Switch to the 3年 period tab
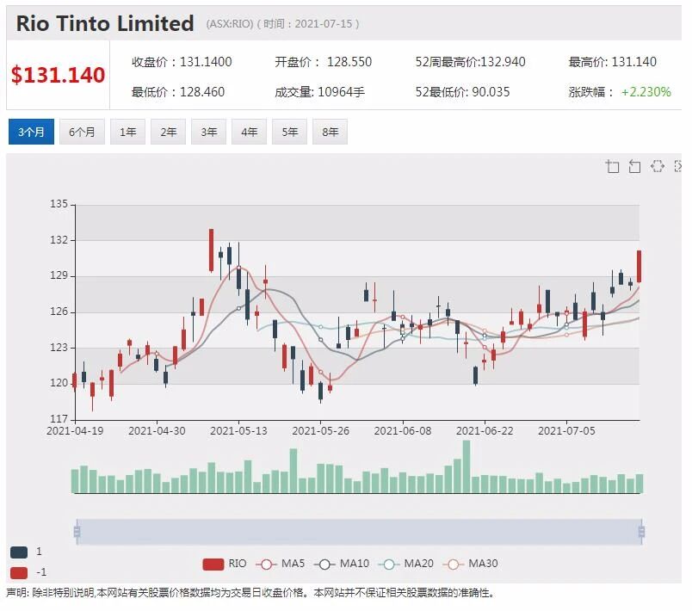 coord(209,132)
